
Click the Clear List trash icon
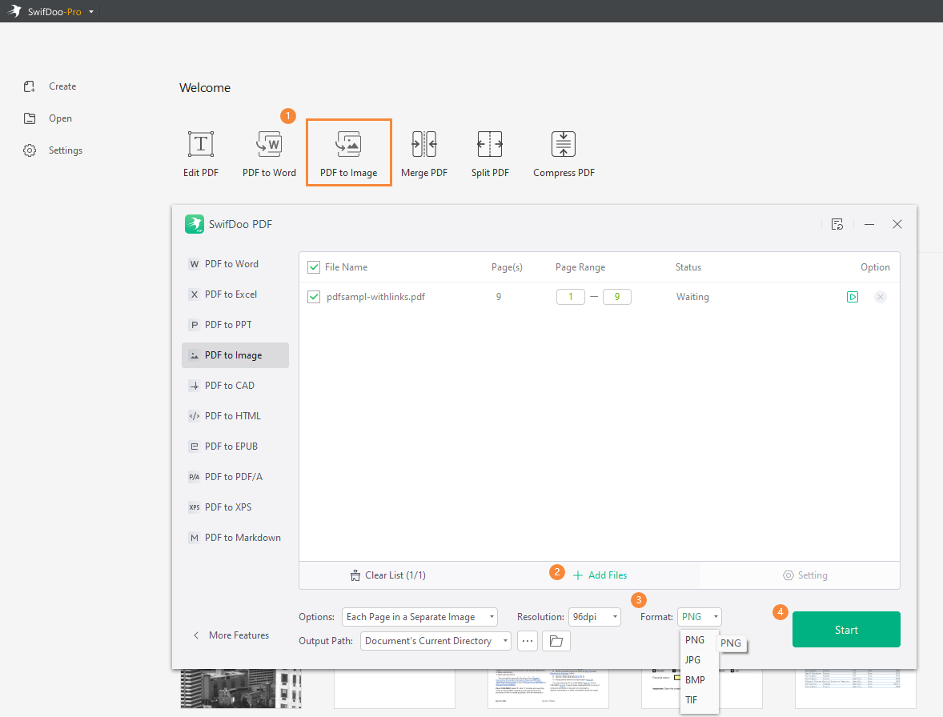point(355,575)
